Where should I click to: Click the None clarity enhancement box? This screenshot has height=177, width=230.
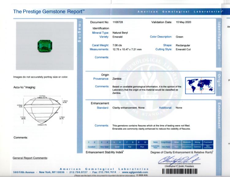[155, 142]
